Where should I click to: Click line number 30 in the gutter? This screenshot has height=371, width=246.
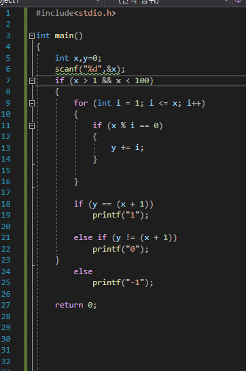click(x=5, y=339)
